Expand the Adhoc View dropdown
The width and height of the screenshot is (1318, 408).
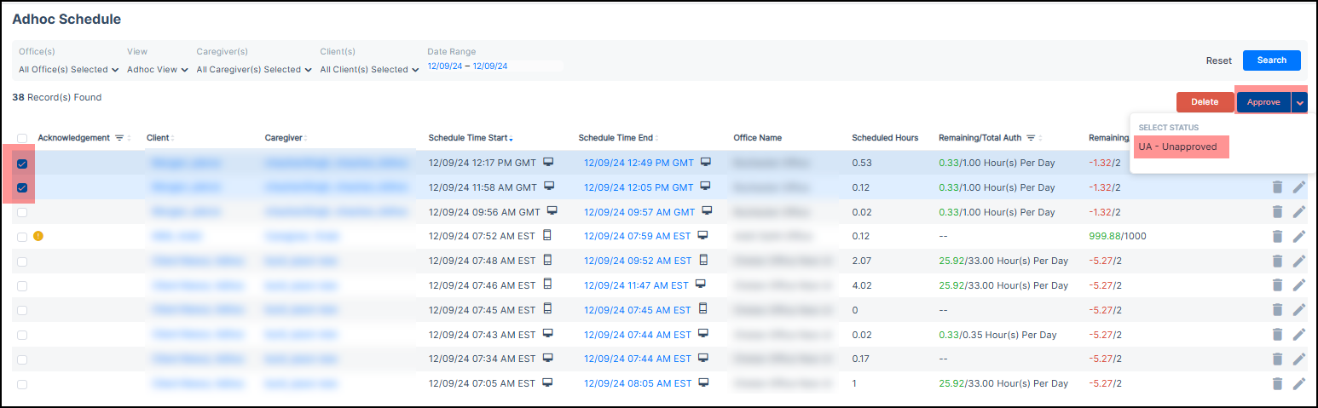(x=158, y=70)
